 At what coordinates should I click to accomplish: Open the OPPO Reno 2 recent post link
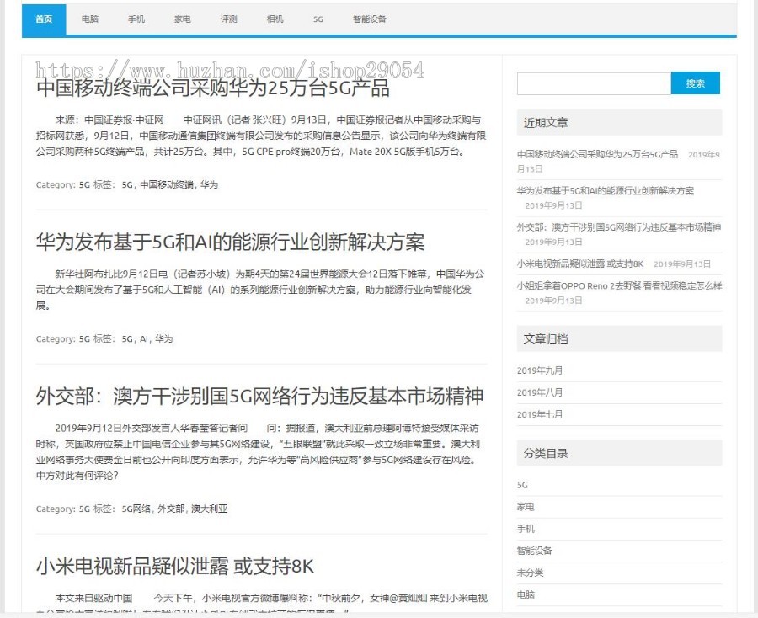(x=619, y=286)
